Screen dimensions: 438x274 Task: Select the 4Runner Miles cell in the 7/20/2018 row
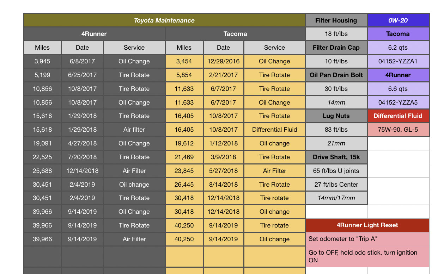42,157
